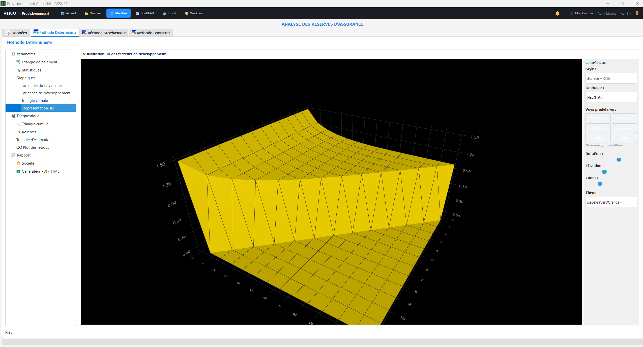The image size is (643, 348).
Task: Click the Méthode Stochastique tab icon
Action: [x=84, y=32]
